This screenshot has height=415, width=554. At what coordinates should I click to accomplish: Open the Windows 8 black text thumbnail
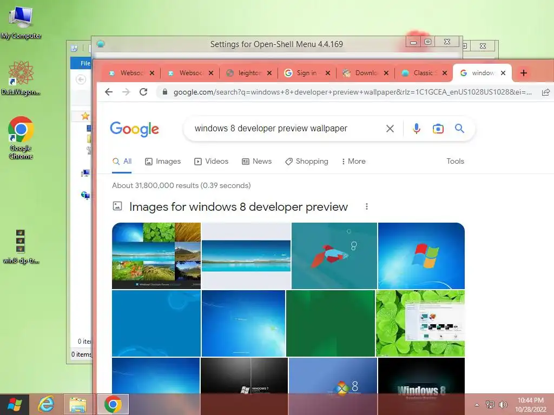pos(421,376)
